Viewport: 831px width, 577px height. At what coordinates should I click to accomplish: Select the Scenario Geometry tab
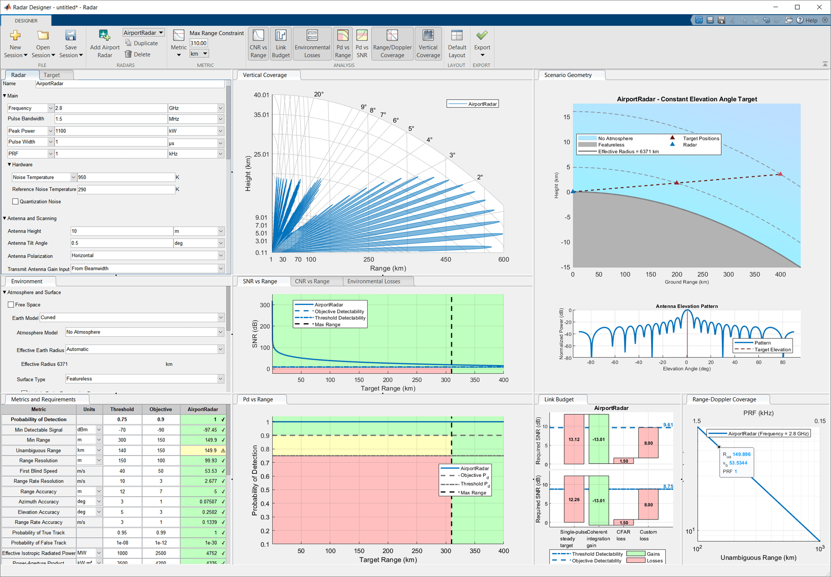pyautogui.click(x=568, y=75)
